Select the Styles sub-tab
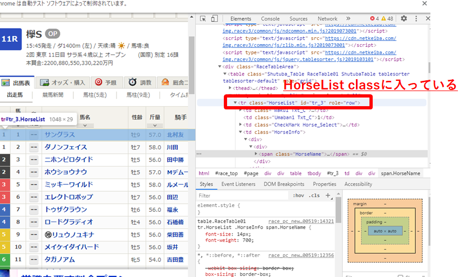This screenshot has height=277, width=466. click(x=206, y=184)
